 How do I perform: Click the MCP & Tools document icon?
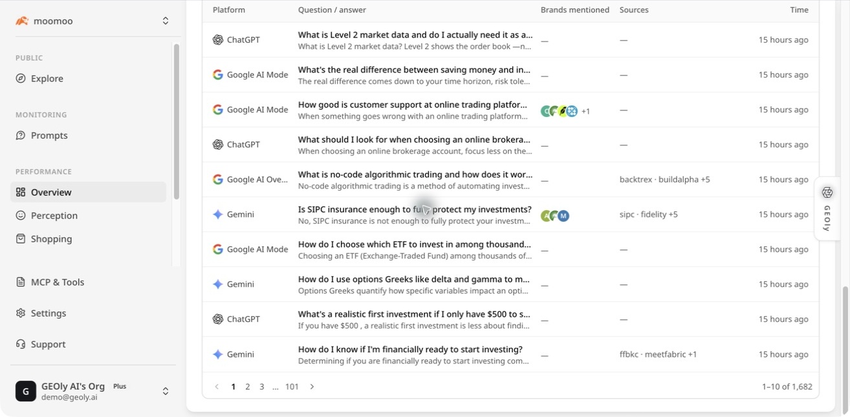(x=21, y=282)
